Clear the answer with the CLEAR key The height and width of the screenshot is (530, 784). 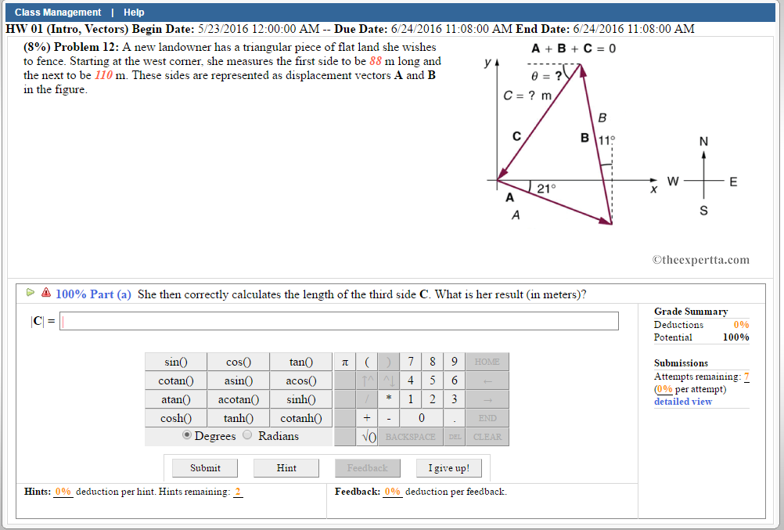[x=486, y=437]
